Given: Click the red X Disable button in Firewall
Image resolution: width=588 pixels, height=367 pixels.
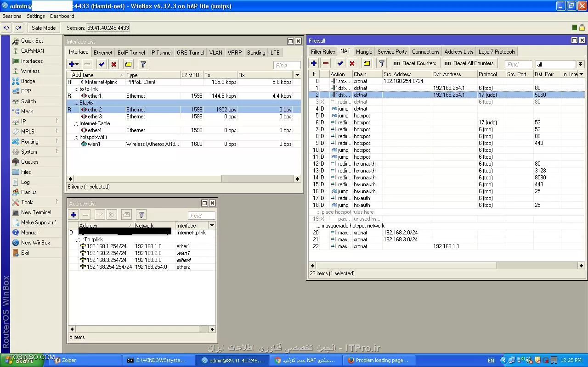Looking at the screenshot, I should (352, 64).
